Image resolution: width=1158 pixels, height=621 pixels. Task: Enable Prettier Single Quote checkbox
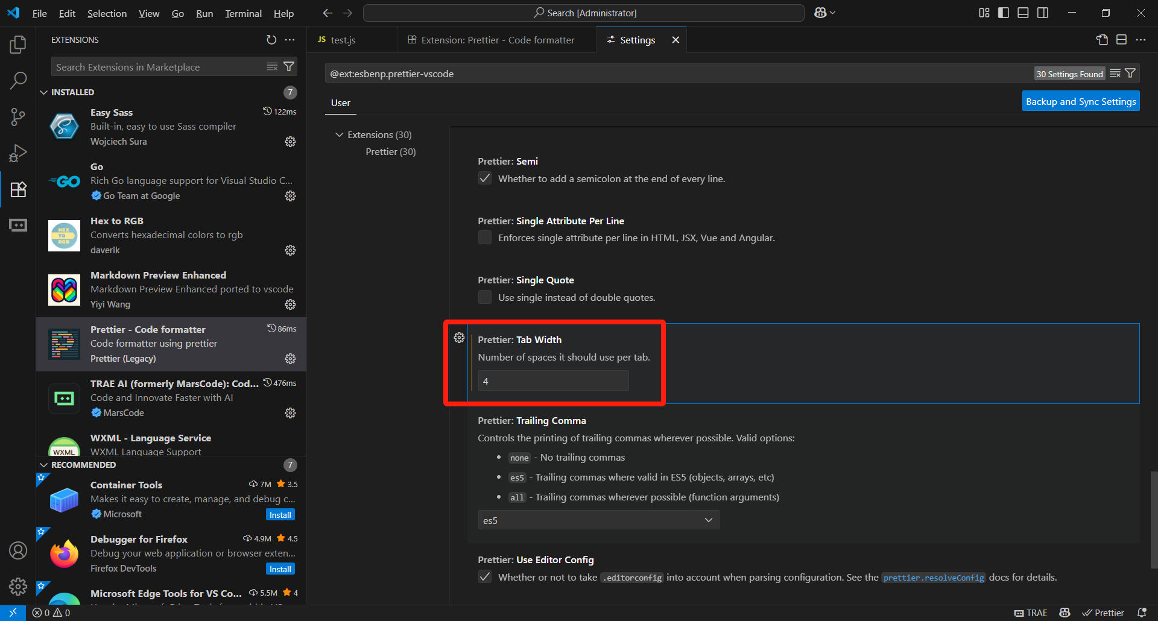coord(485,297)
